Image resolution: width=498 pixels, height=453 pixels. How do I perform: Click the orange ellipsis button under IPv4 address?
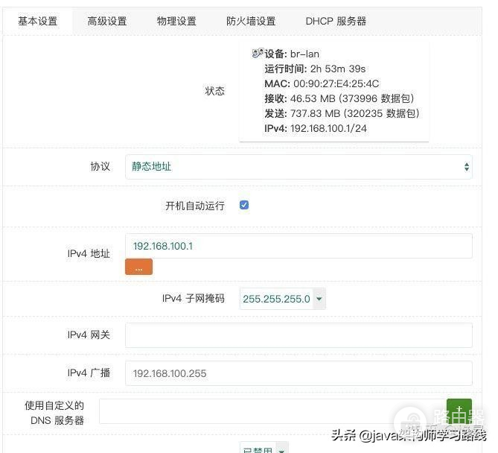[x=138, y=267]
